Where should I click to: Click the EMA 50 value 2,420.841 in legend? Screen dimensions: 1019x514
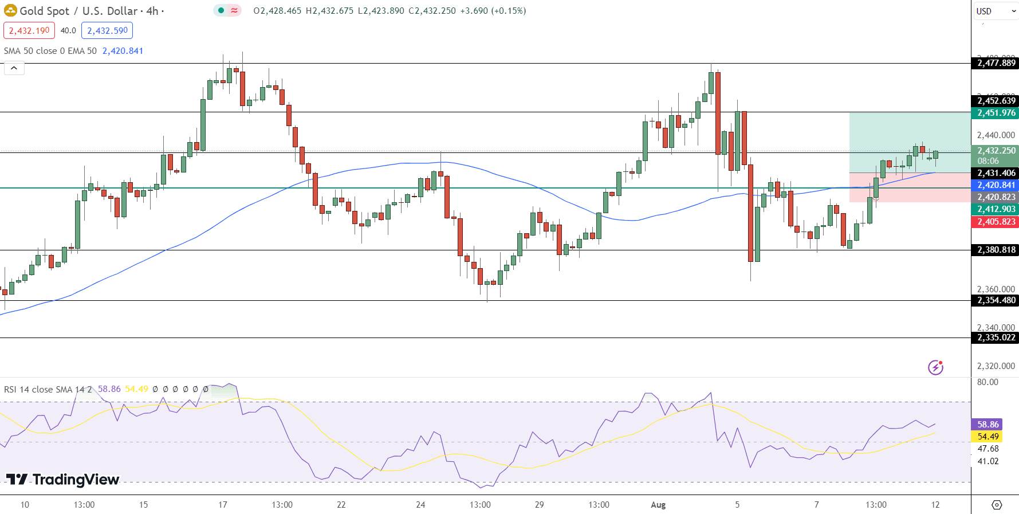pyautogui.click(x=123, y=51)
